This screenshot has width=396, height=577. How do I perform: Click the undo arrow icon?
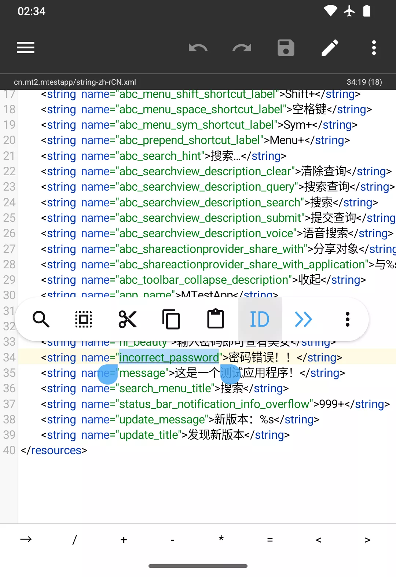tap(198, 48)
